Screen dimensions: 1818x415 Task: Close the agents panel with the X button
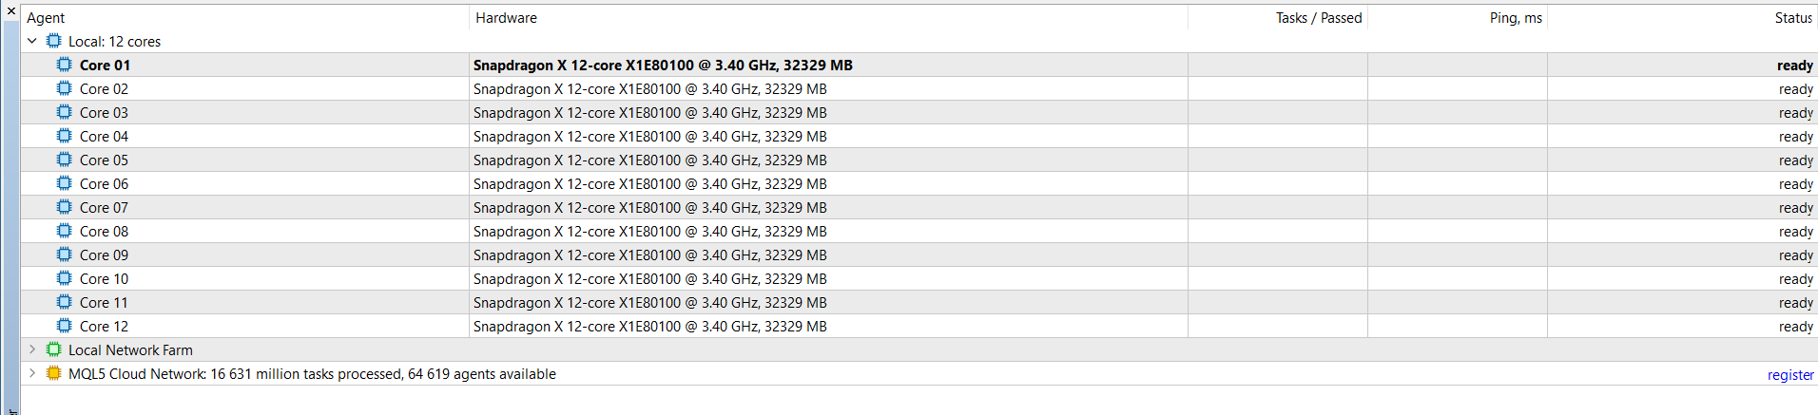[10, 10]
